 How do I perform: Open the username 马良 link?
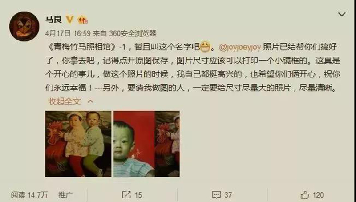[x=53, y=20]
